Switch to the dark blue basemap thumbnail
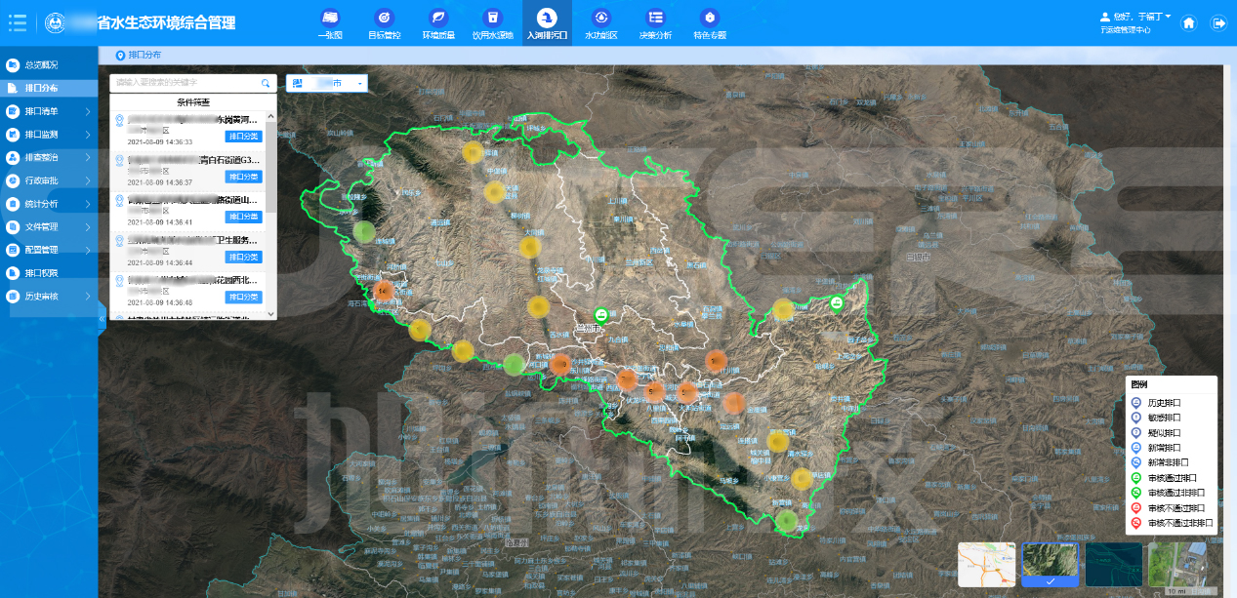 1113,564
